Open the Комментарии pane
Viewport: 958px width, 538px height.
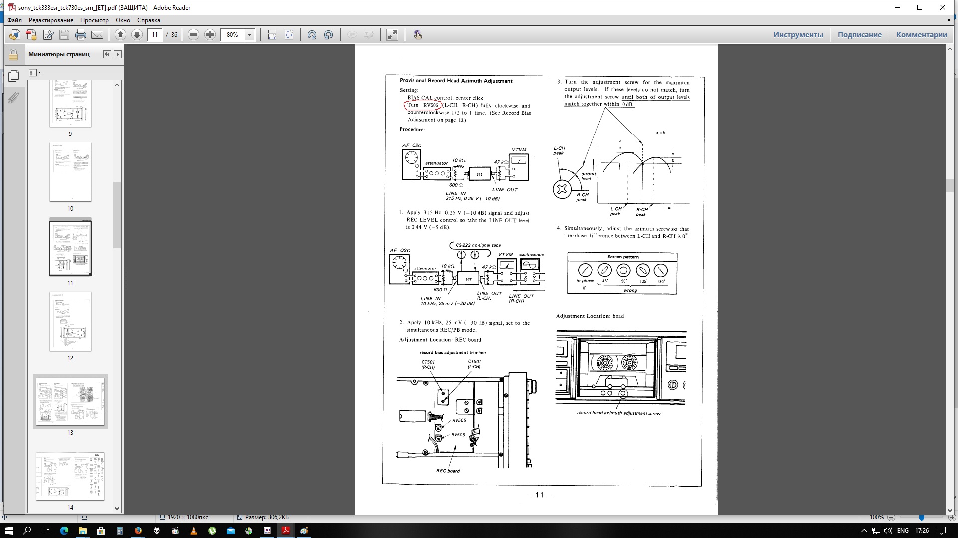[x=921, y=35]
